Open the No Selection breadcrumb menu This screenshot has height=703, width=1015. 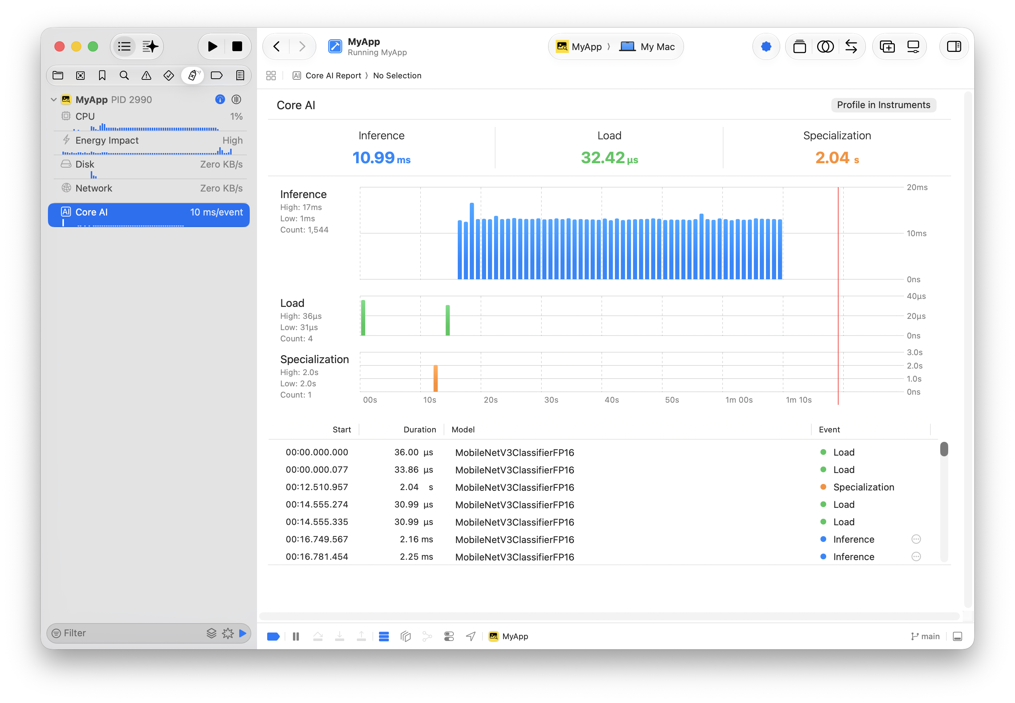coord(397,76)
